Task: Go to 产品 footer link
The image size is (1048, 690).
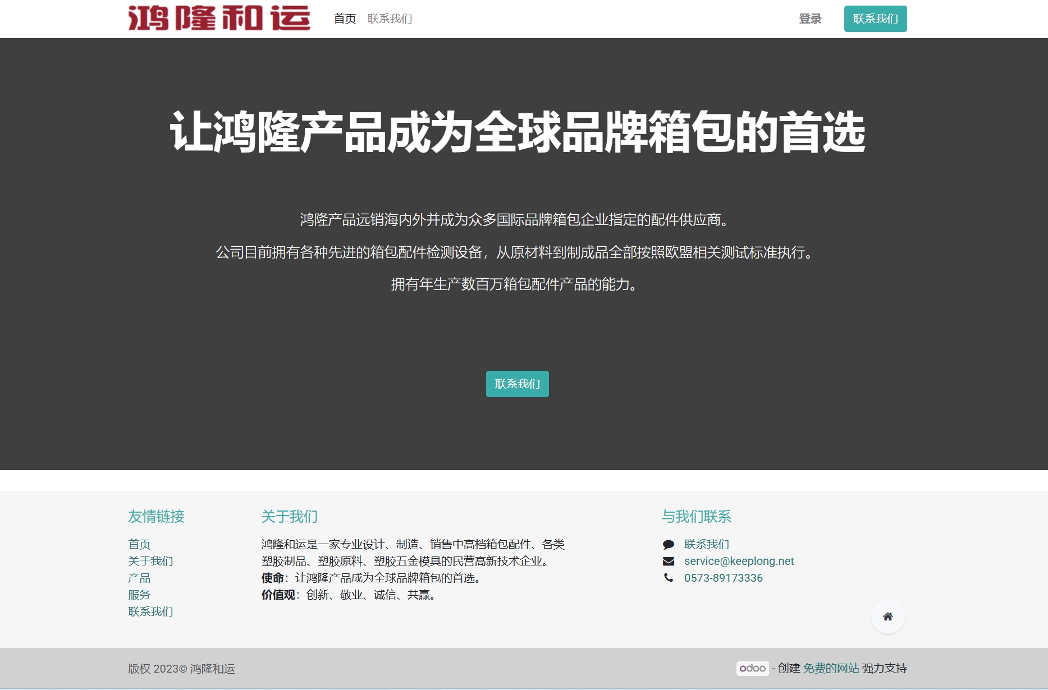Action: click(139, 578)
